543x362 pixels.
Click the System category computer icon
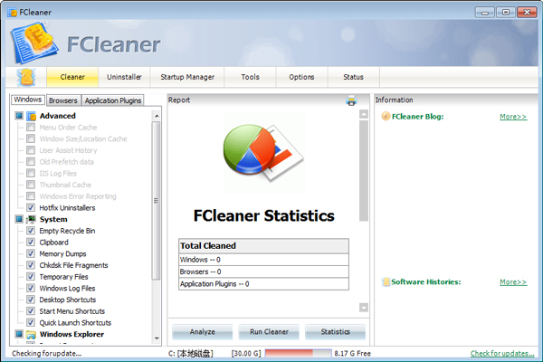[31, 219]
